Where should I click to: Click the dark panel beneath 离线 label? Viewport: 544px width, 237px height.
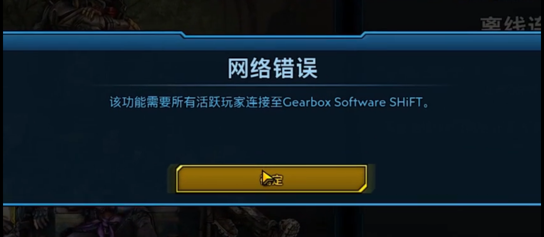451,16
